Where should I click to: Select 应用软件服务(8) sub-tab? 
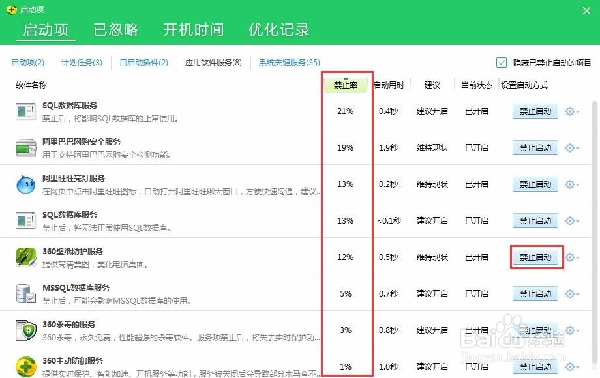coord(213,63)
